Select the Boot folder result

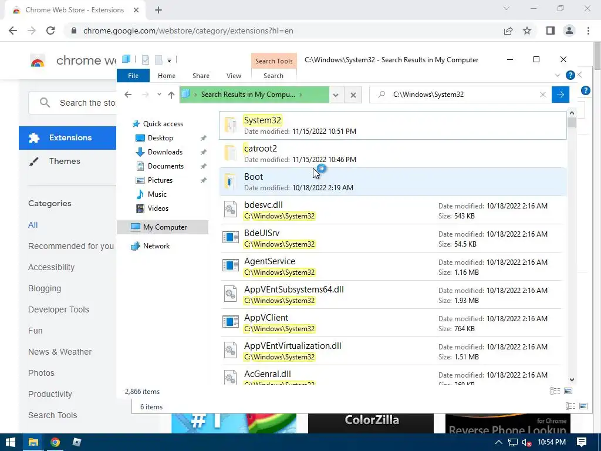click(393, 182)
